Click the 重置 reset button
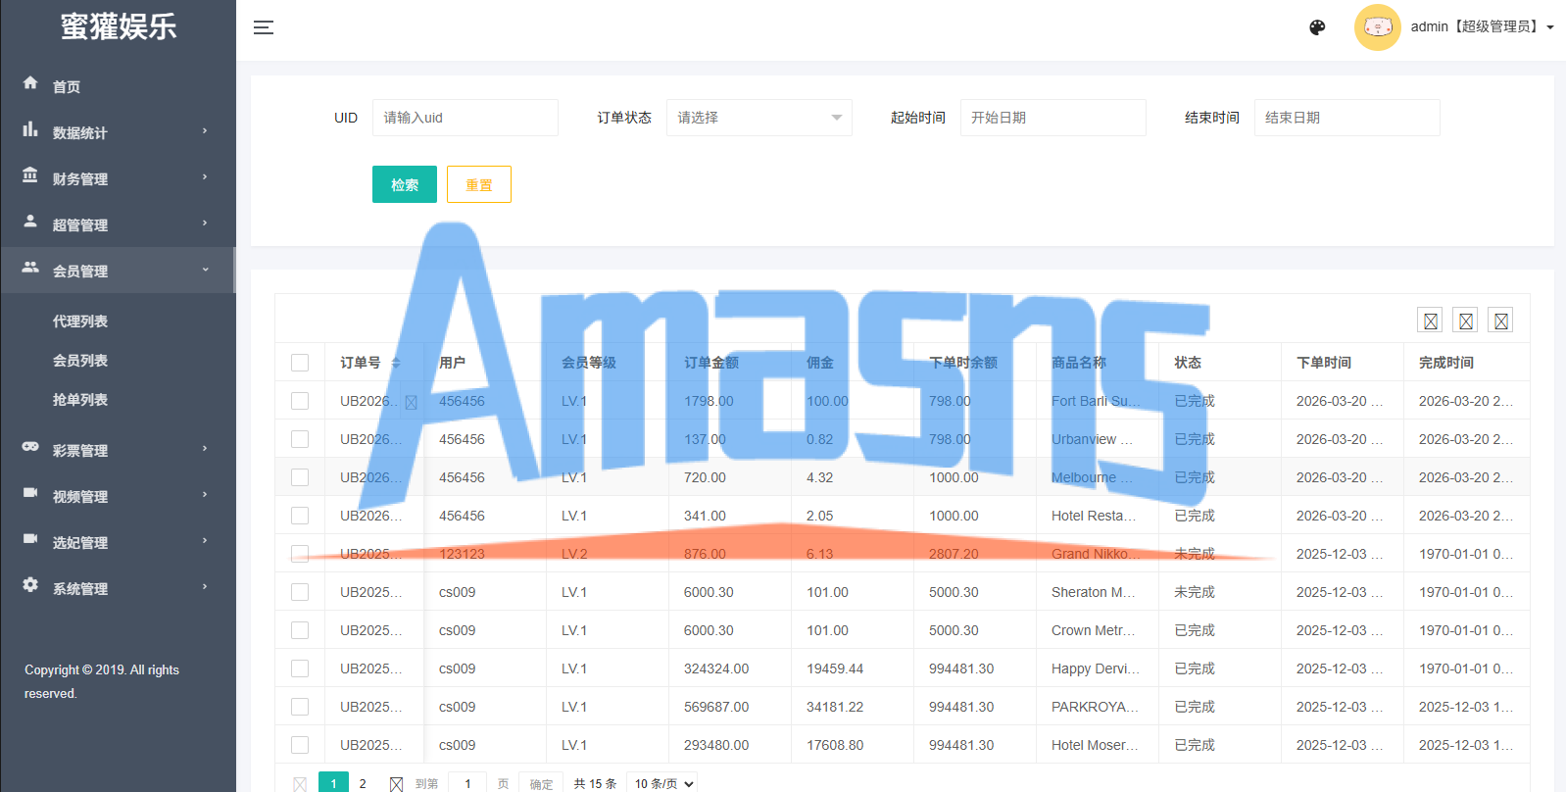1566x792 pixels. click(479, 184)
